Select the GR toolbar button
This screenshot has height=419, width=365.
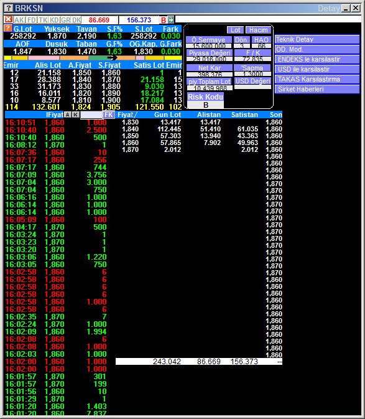click(x=65, y=20)
